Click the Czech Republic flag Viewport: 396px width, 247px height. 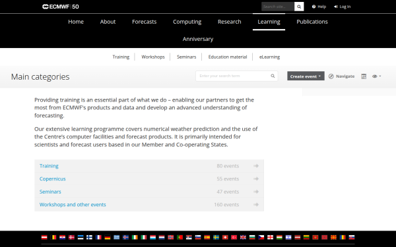(x=261, y=237)
